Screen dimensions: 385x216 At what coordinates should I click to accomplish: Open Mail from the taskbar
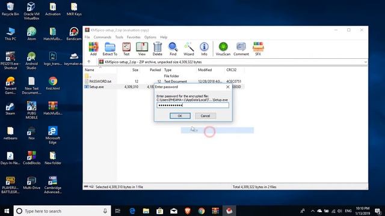coord(174,211)
